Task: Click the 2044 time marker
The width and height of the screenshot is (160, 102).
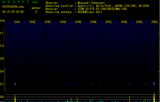Action: coord(63,22)
